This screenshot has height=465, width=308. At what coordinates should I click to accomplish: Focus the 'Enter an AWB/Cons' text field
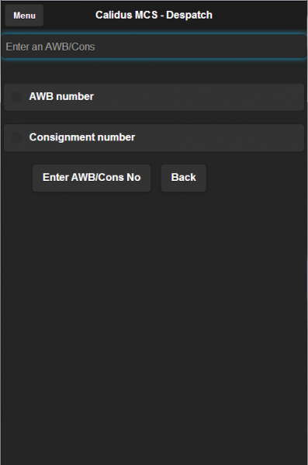coord(154,47)
